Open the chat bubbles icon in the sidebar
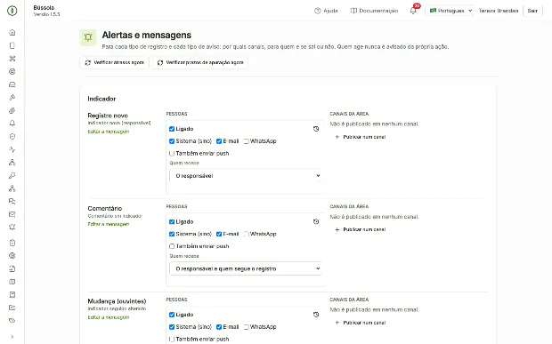552x344 pixels. (12, 202)
